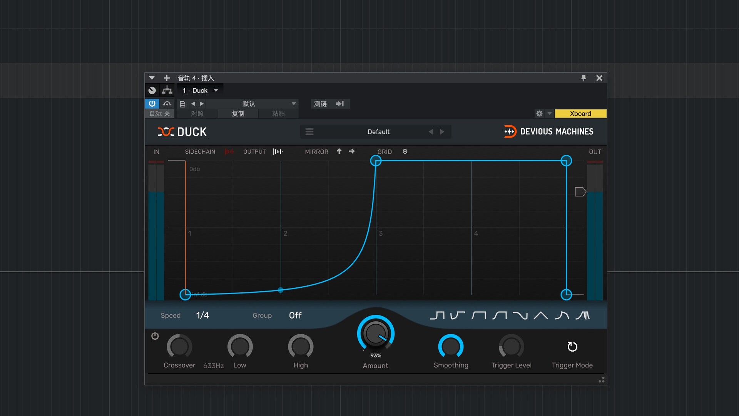Toggle the sidechain routing arrow icon
This screenshot has width=739, height=416.
click(x=340, y=104)
